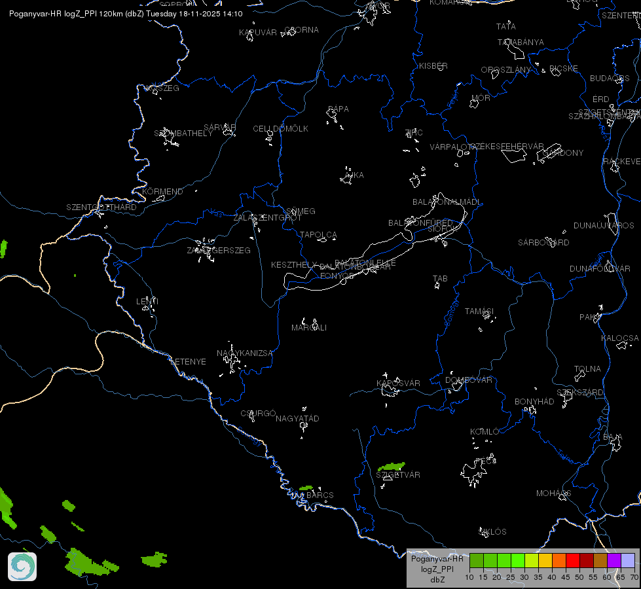Click the KALOCSA city label
This screenshot has height=589, width=641.
pyautogui.click(x=620, y=338)
